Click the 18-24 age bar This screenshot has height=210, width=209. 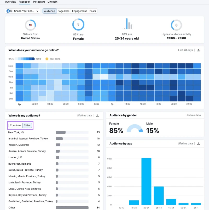point(134,202)
